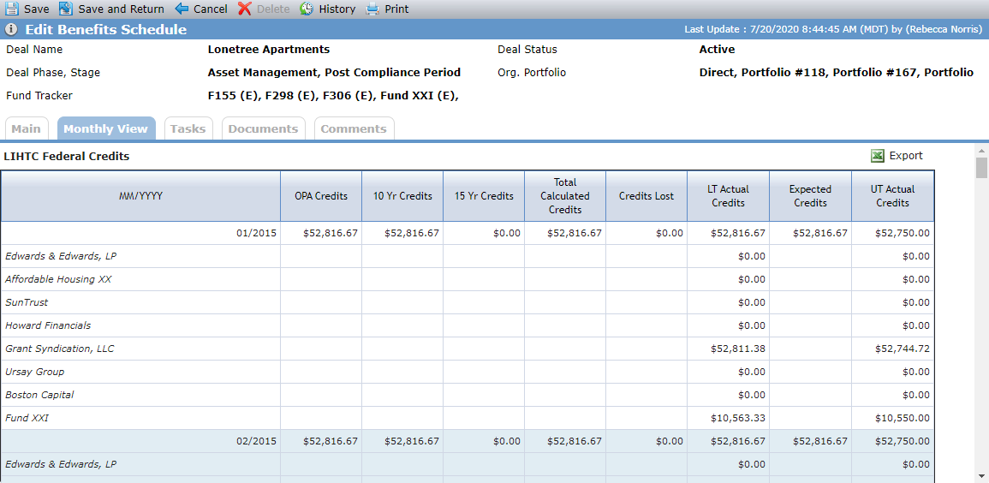Click the Print printer icon

click(372, 9)
